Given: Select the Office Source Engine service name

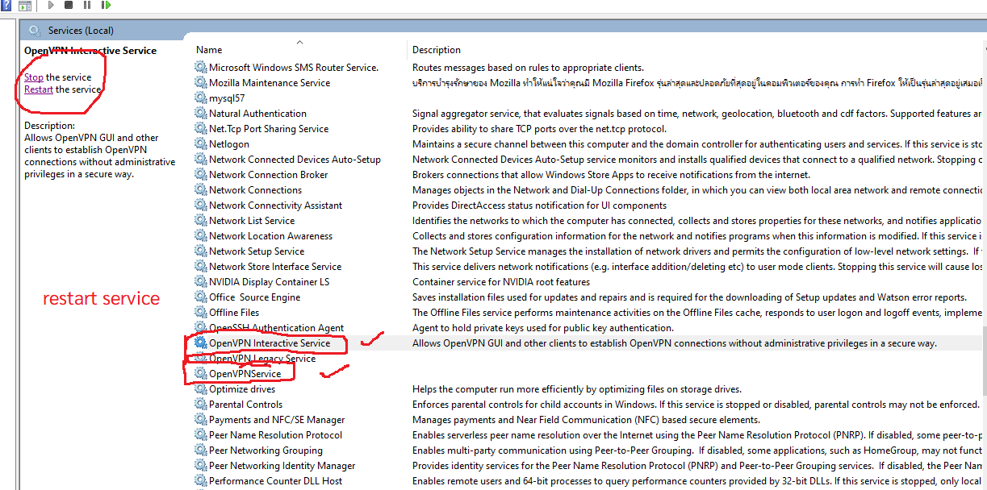Looking at the screenshot, I should point(254,297).
